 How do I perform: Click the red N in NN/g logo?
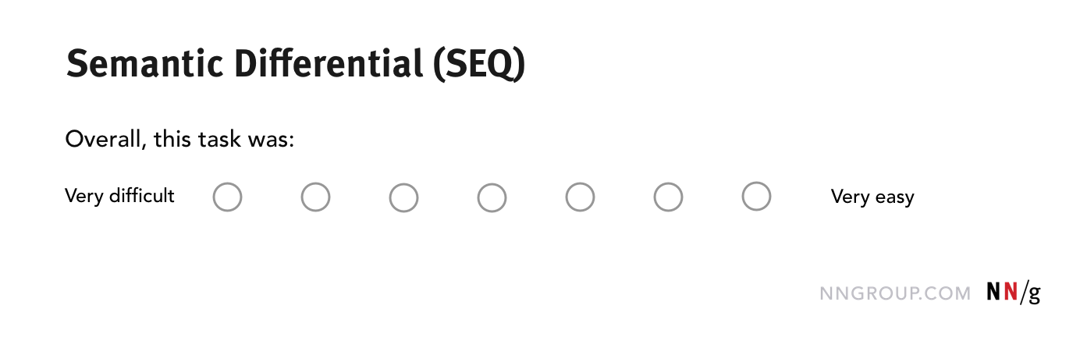click(1011, 293)
